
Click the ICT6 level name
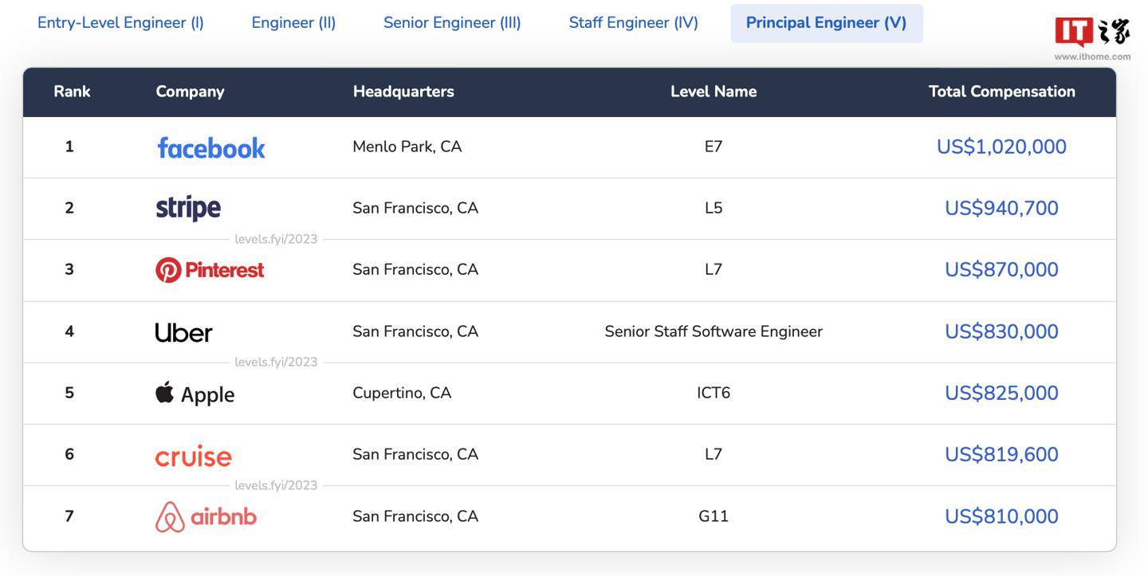[x=714, y=393]
